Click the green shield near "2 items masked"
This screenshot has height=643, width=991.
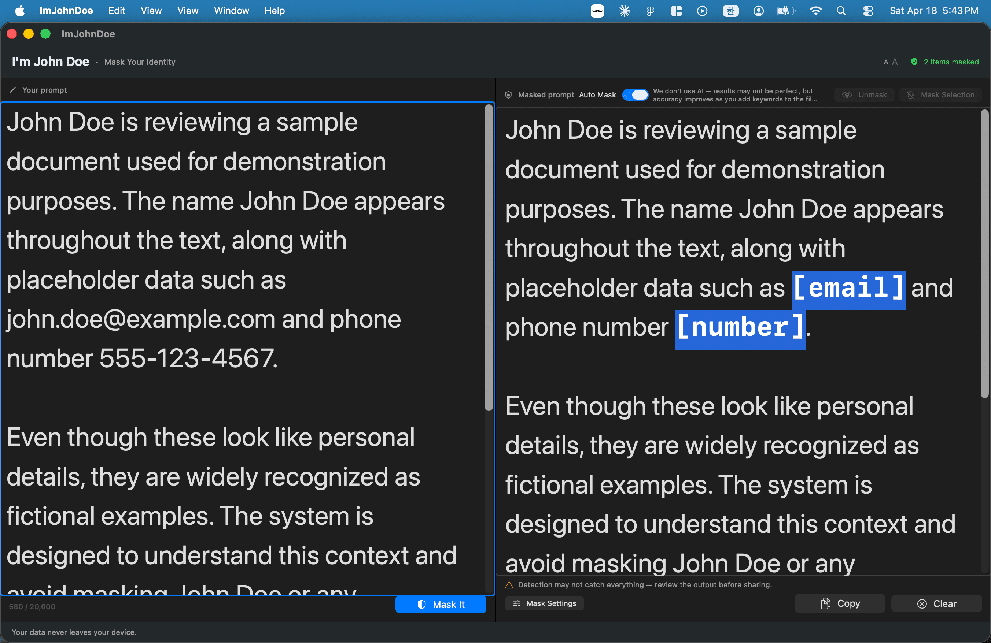tap(914, 62)
